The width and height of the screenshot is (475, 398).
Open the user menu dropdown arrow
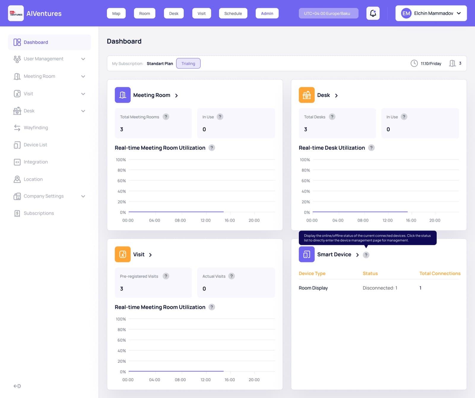tap(459, 13)
